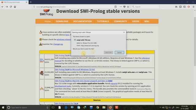This screenshot has width=196, height=110.
Task: Close the Opening swipl-w64-764.exe dialog
Action: [x=124, y=32]
